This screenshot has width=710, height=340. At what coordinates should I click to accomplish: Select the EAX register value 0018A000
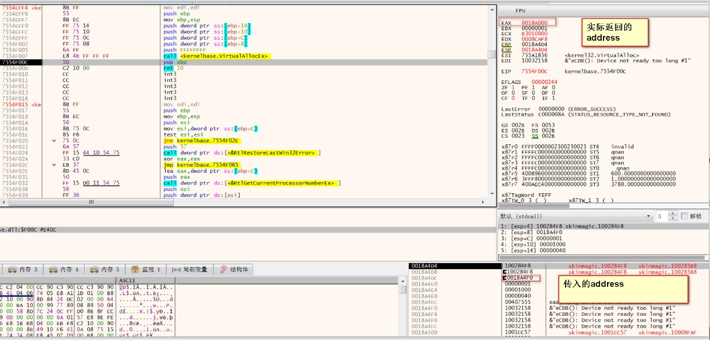(533, 22)
